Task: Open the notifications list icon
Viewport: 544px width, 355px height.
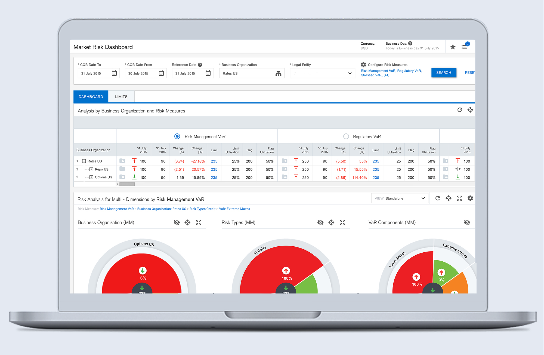Action: (x=464, y=47)
